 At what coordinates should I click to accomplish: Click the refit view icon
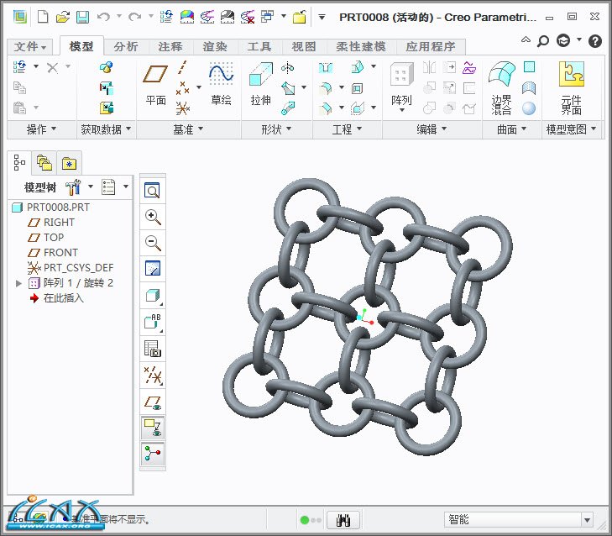pos(153,191)
